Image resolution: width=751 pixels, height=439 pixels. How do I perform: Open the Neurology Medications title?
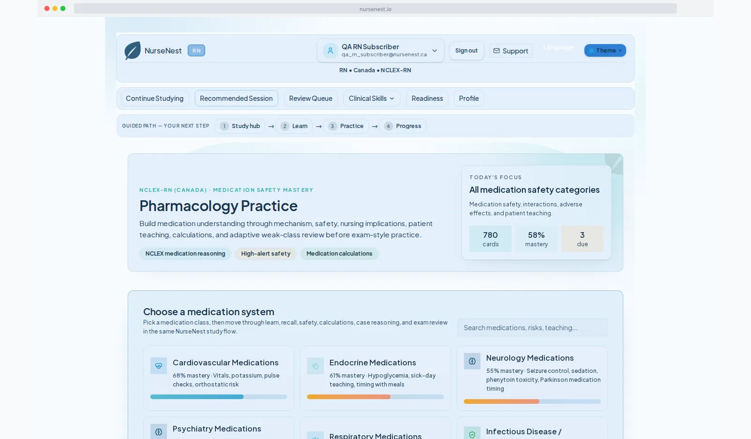pyautogui.click(x=530, y=358)
